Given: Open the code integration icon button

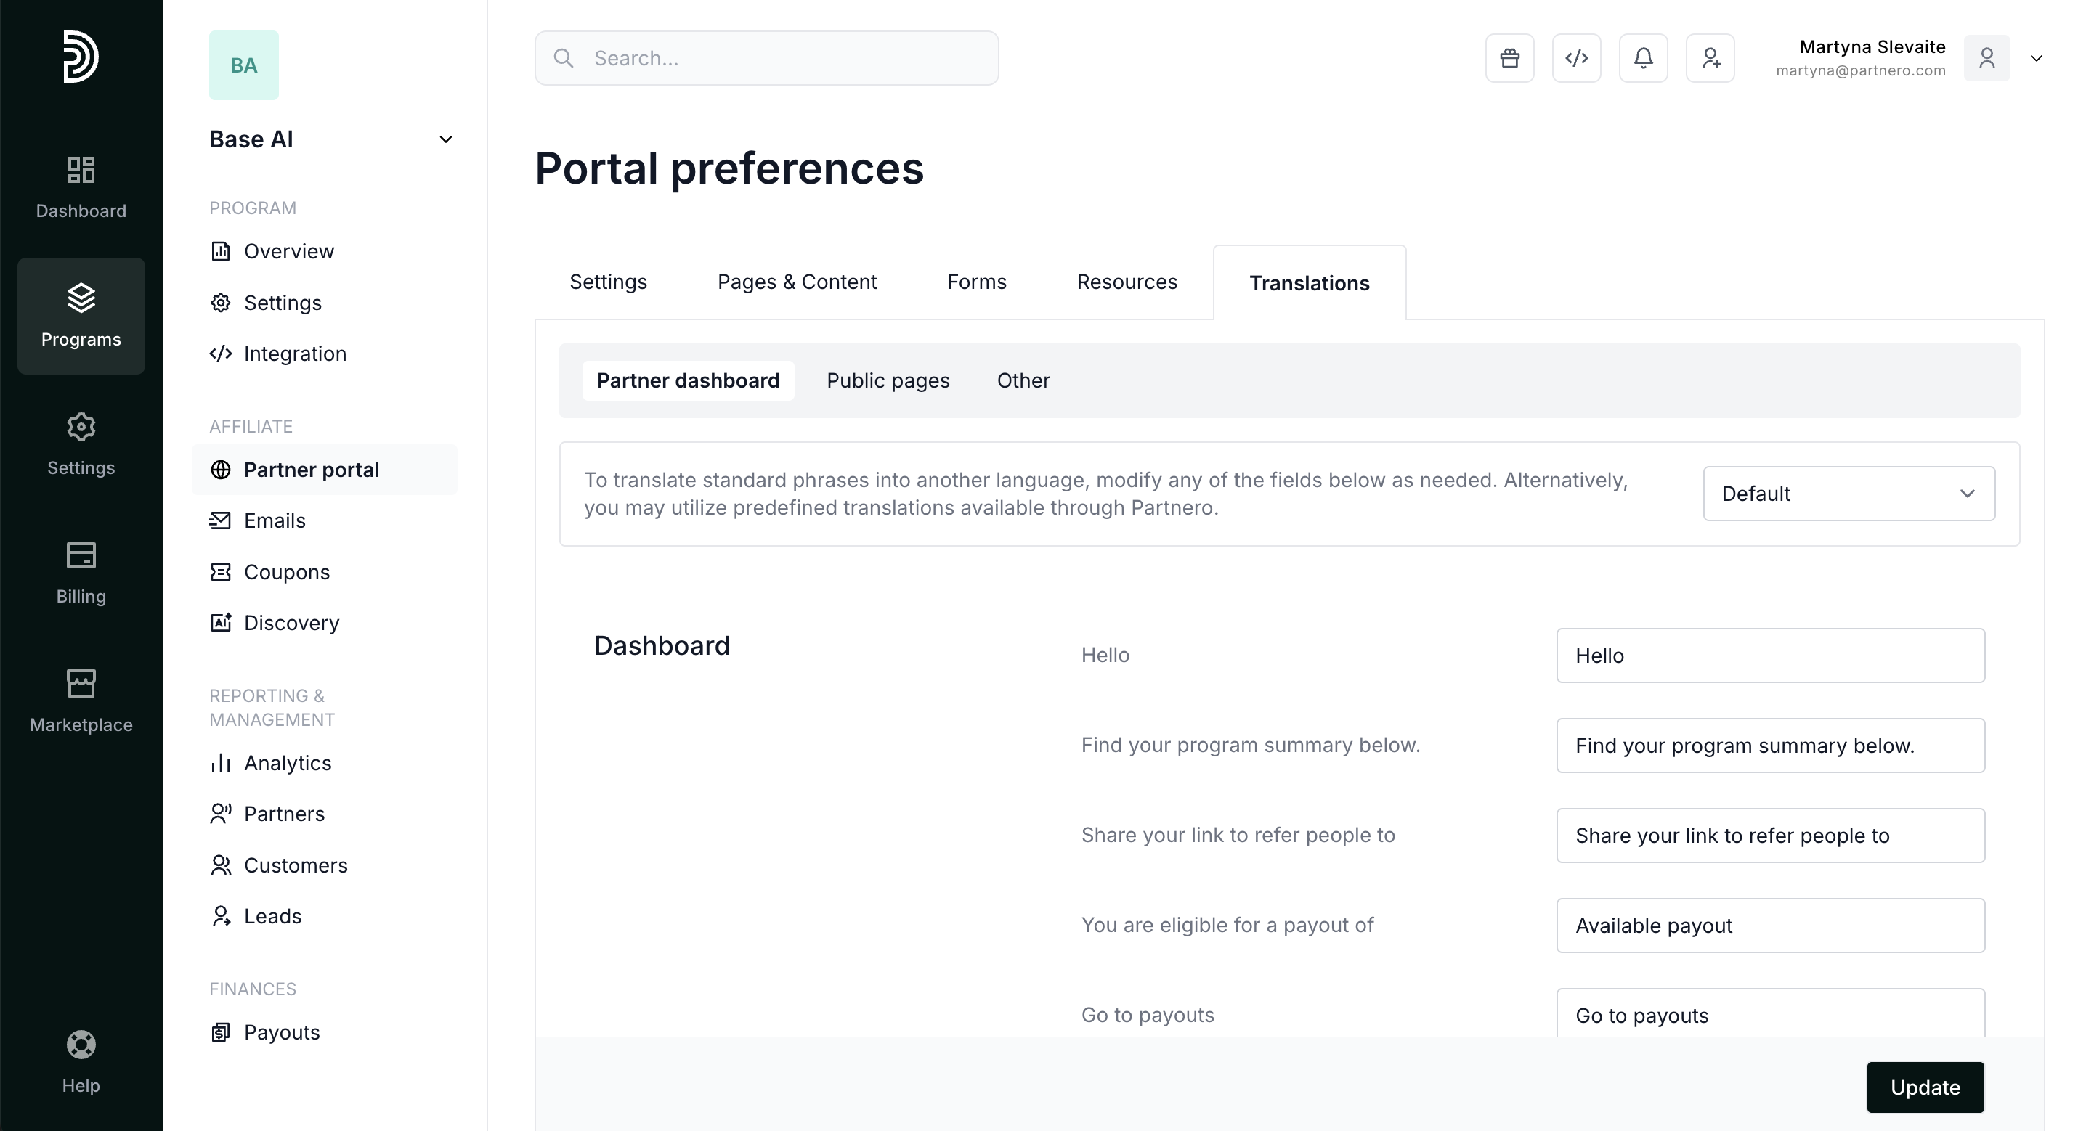Looking at the screenshot, I should (1576, 58).
